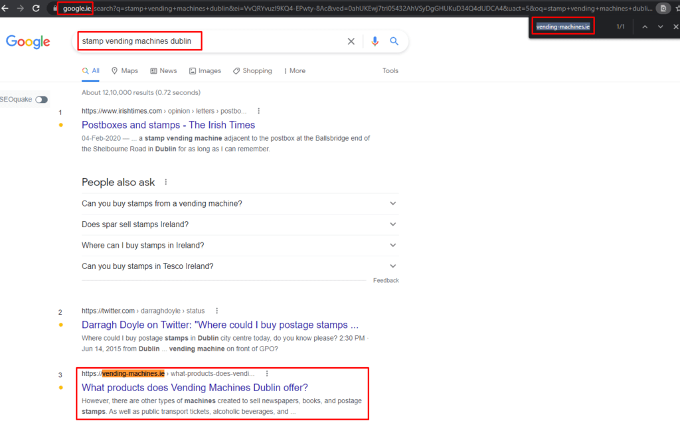Go to next find-in-page match

[x=660, y=27]
